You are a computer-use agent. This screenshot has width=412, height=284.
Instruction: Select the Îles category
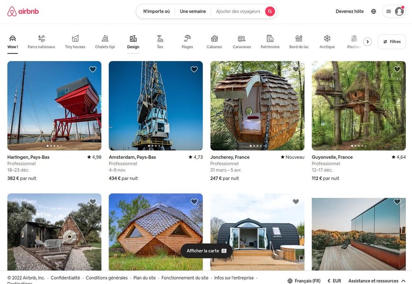[160, 42]
